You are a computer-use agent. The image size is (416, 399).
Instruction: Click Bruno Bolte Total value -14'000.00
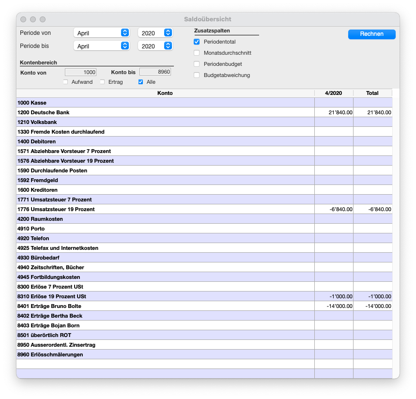tap(378, 306)
